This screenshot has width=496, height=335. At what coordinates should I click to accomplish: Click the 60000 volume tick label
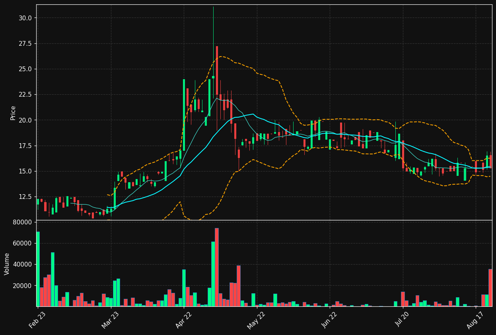click(x=22, y=243)
